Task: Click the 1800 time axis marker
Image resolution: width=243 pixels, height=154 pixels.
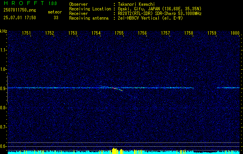Action: coord(235,33)
